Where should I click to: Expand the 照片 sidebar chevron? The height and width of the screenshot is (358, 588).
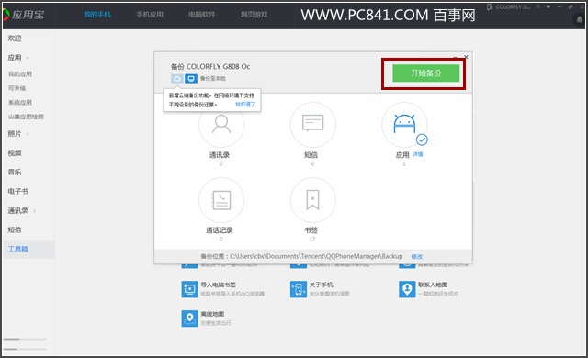[28, 134]
